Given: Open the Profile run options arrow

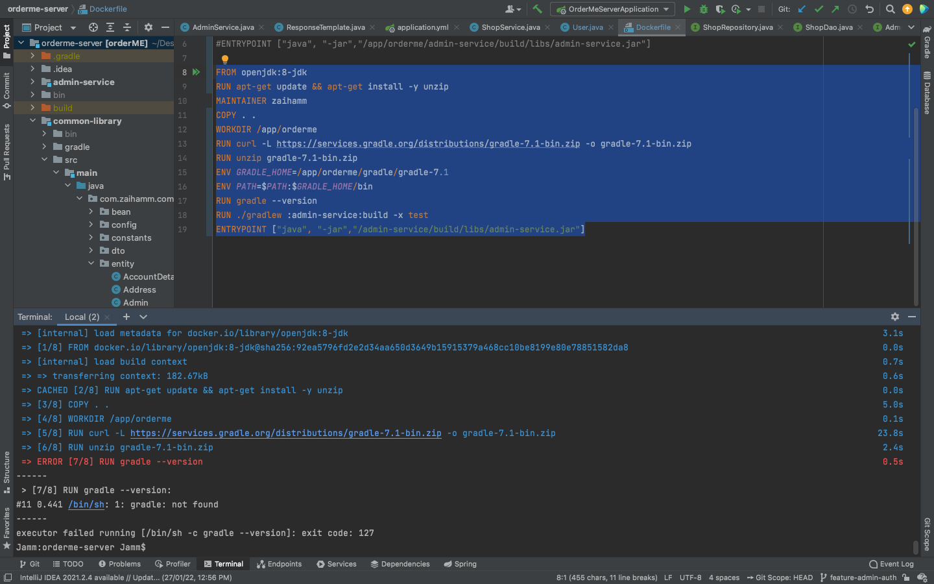Looking at the screenshot, I should tap(748, 9).
